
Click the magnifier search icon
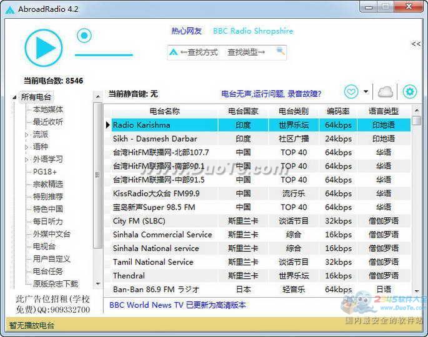(281, 51)
